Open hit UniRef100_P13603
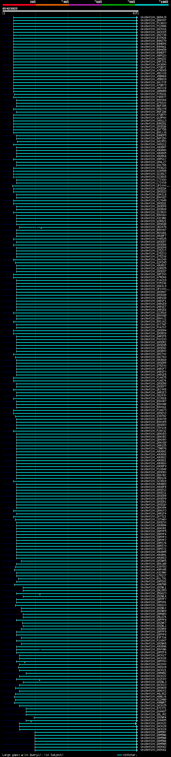171x757 pixels. coord(153,23)
